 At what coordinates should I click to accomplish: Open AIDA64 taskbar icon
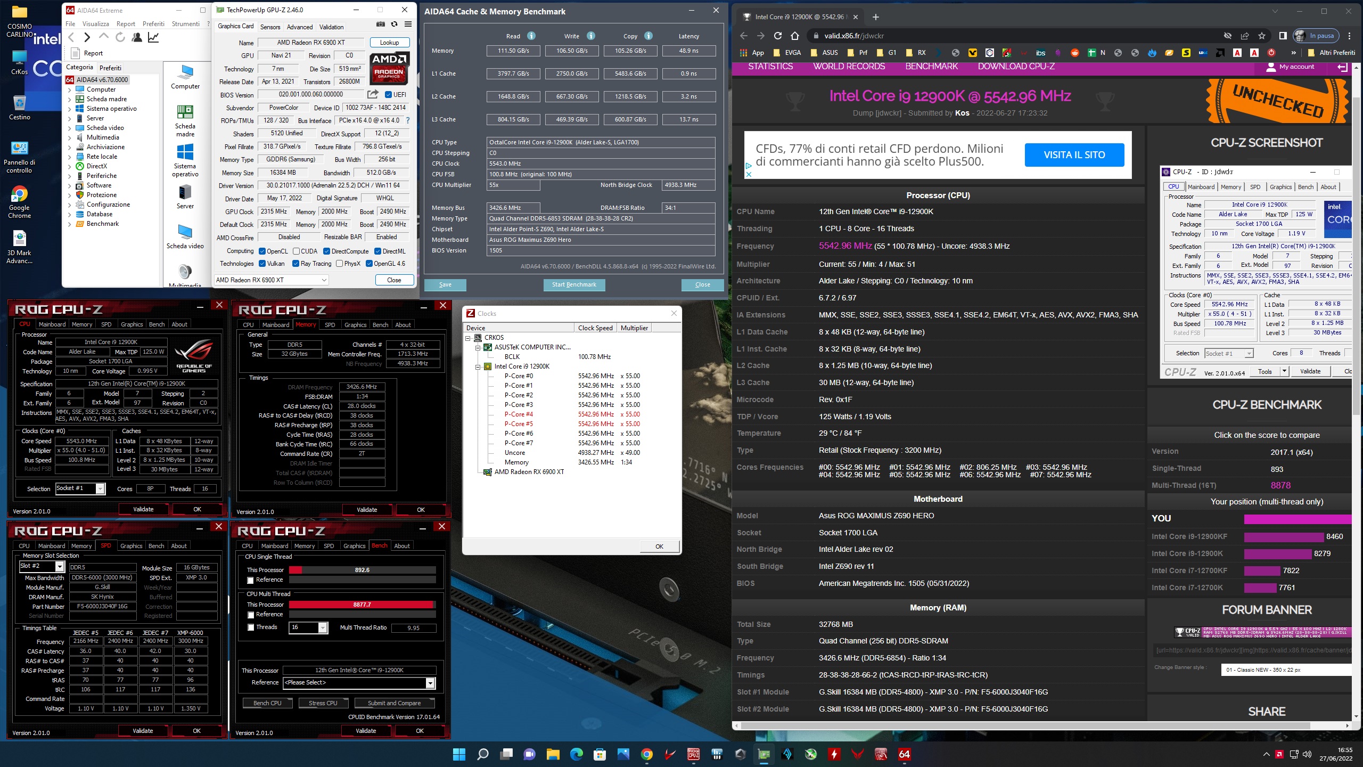tap(904, 754)
